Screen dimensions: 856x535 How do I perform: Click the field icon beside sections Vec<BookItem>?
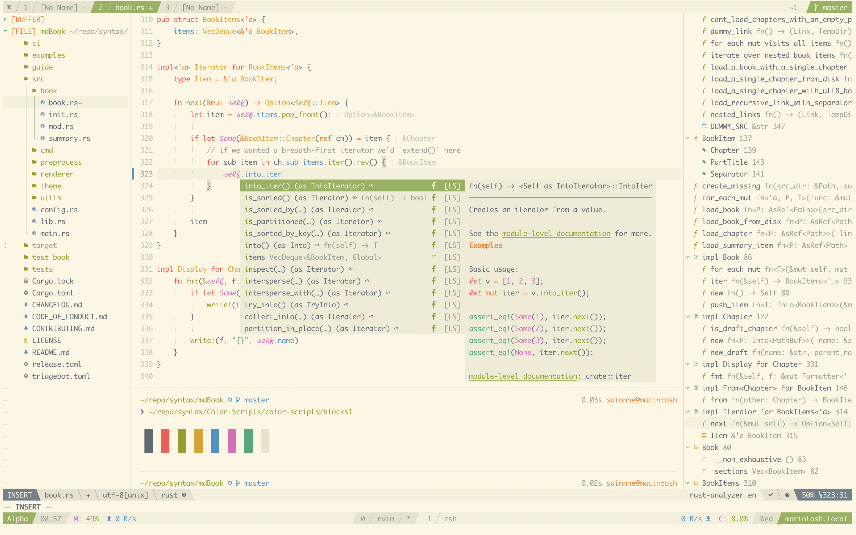(704, 471)
